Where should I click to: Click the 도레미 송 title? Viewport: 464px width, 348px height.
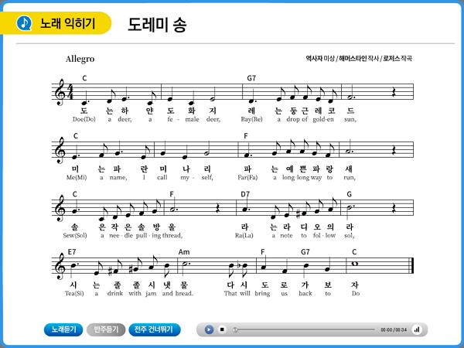pos(157,24)
